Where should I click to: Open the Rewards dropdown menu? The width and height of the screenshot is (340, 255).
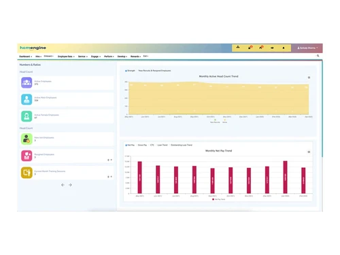click(135, 56)
